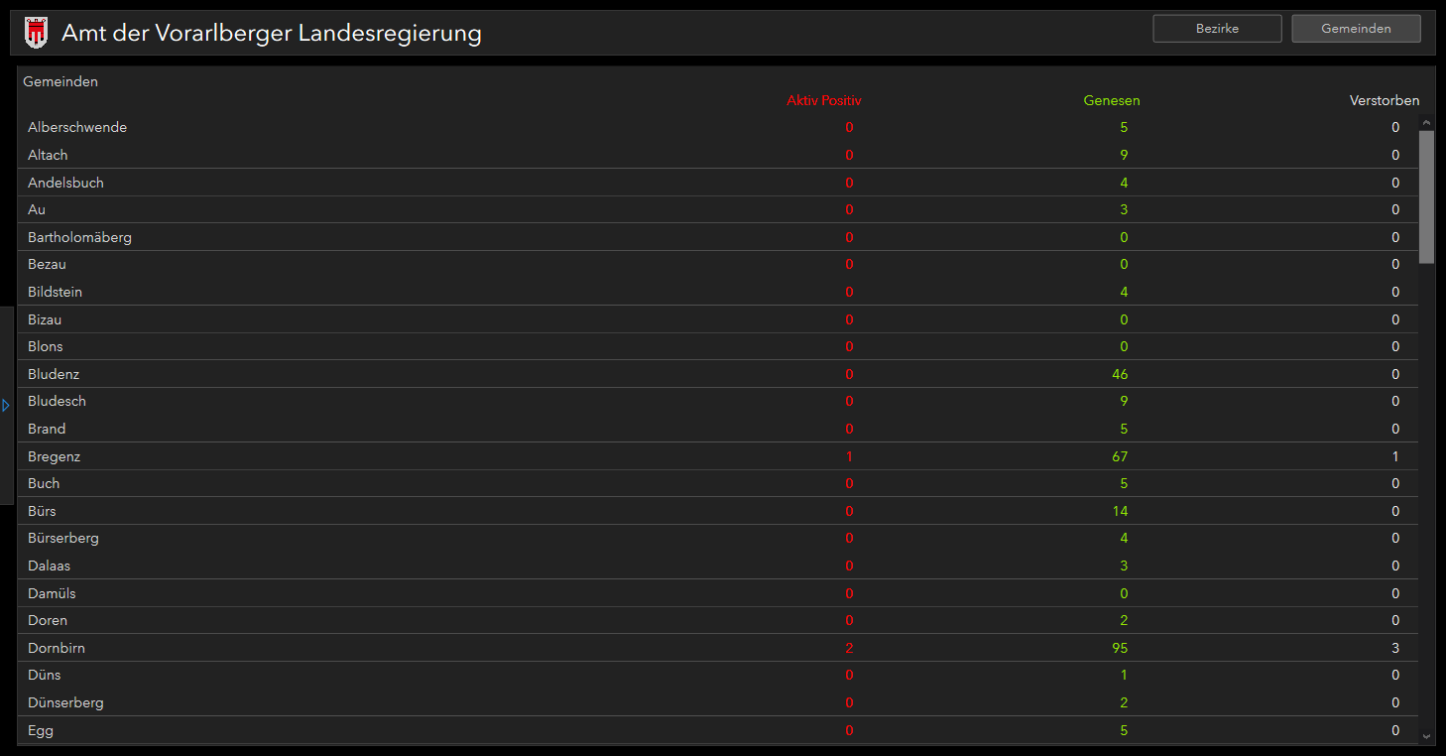This screenshot has width=1446, height=756.
Task: Switch to the Bezirke view
Action: (x=1217, y=29)
